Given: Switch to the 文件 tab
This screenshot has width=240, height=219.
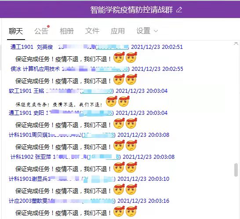Looking at the screenshot, I should (x=92, y=31).
